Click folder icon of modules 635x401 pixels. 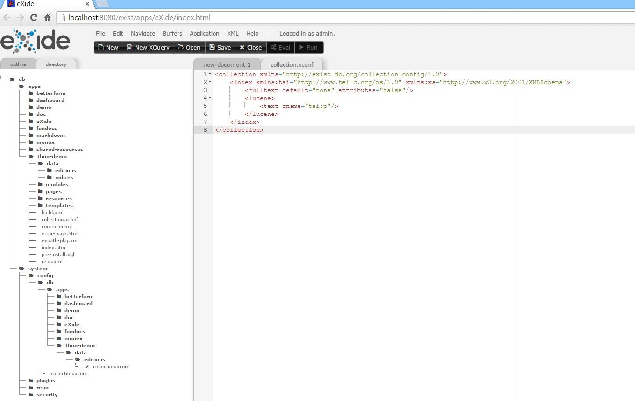click(x=40, y=184)
